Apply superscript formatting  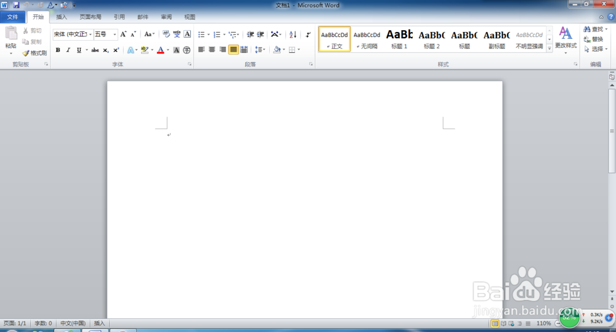[116, 51]
